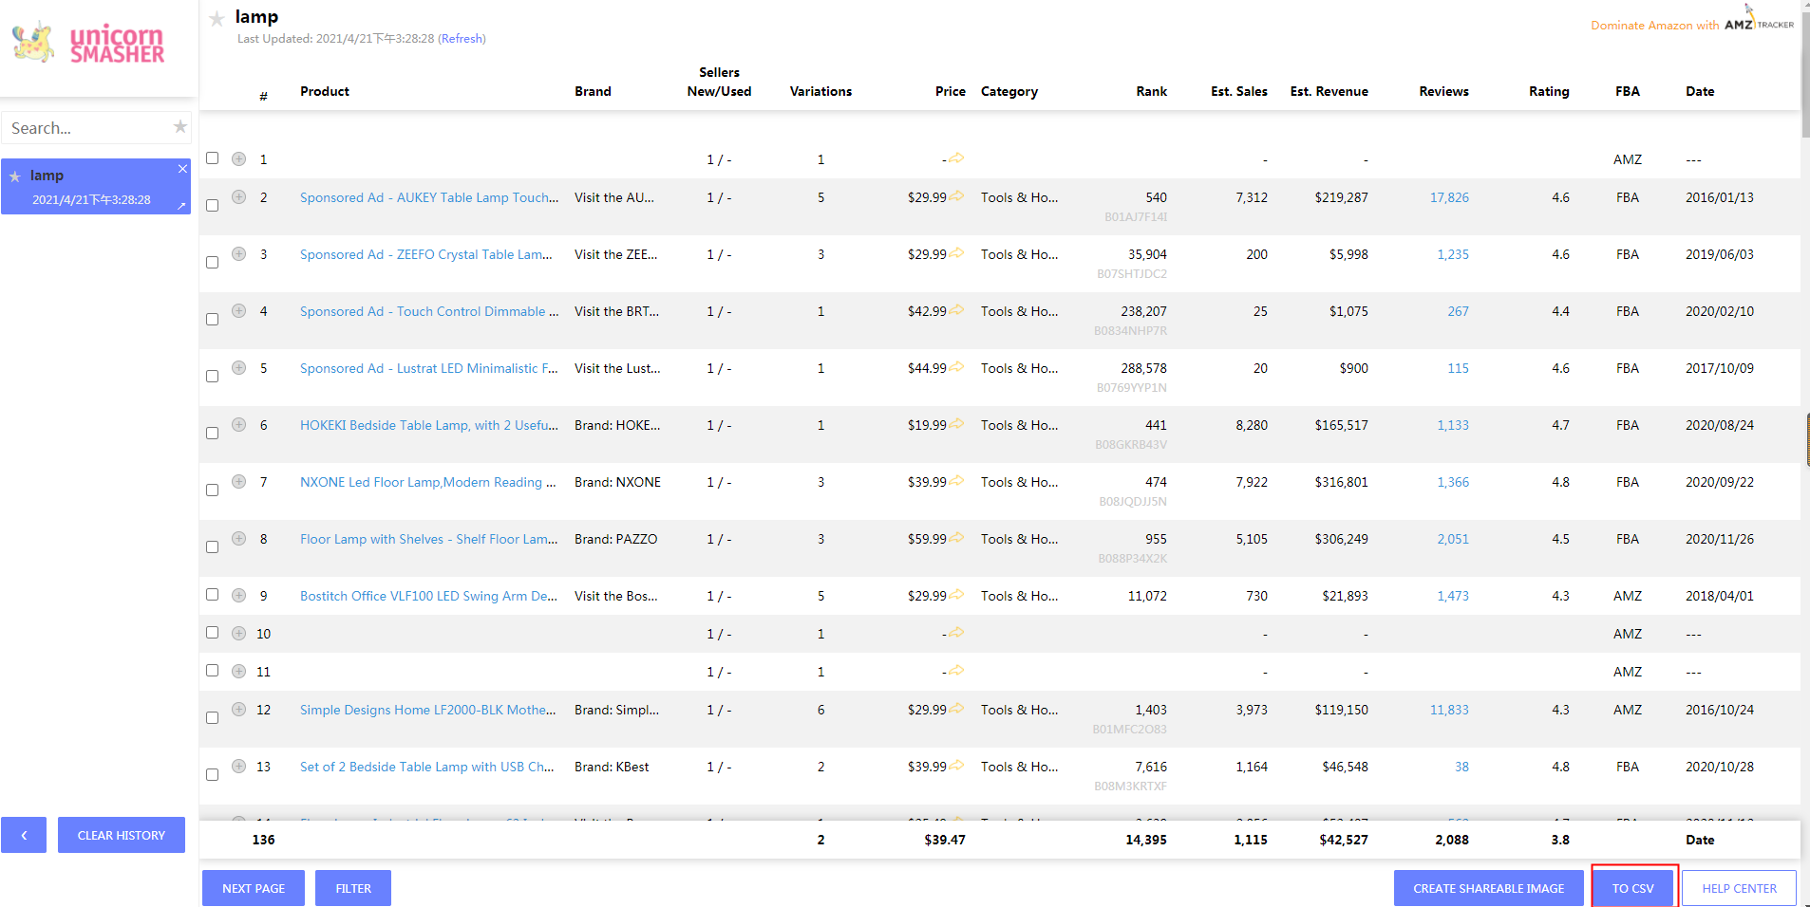This screenshot has height=907, width=1810.
Task: Select the lamp search history entry
Action: click(96, 186)
